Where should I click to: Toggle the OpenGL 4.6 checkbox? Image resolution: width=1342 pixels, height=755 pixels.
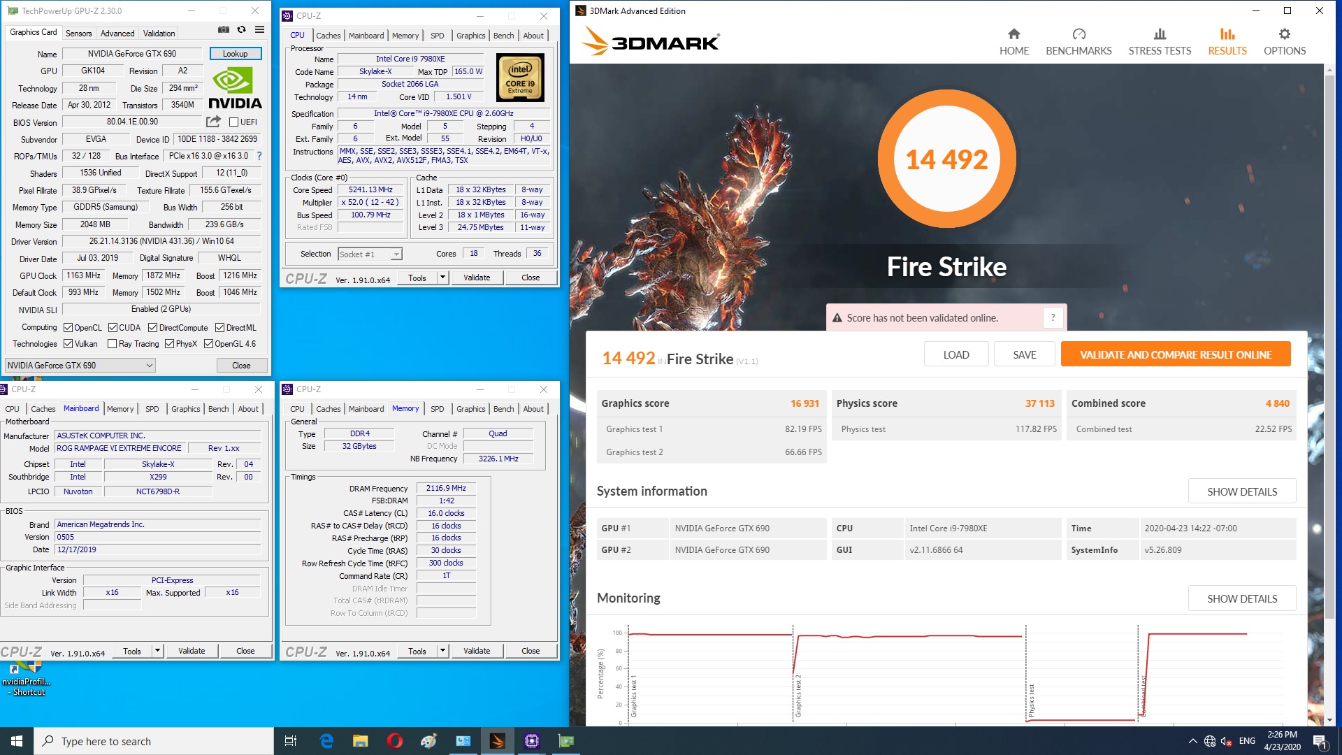click(208, 344)
